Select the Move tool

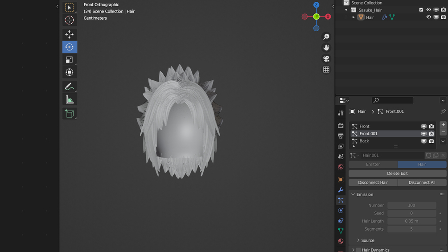coord(70,34)
